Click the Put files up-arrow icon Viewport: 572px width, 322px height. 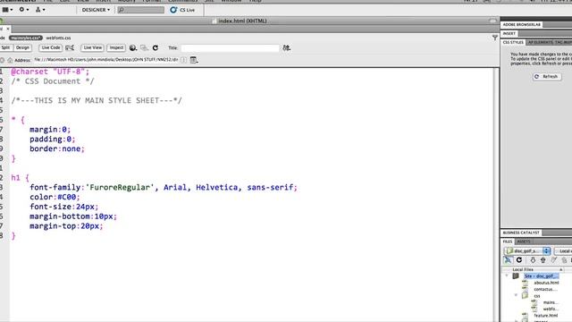point(543,260)
